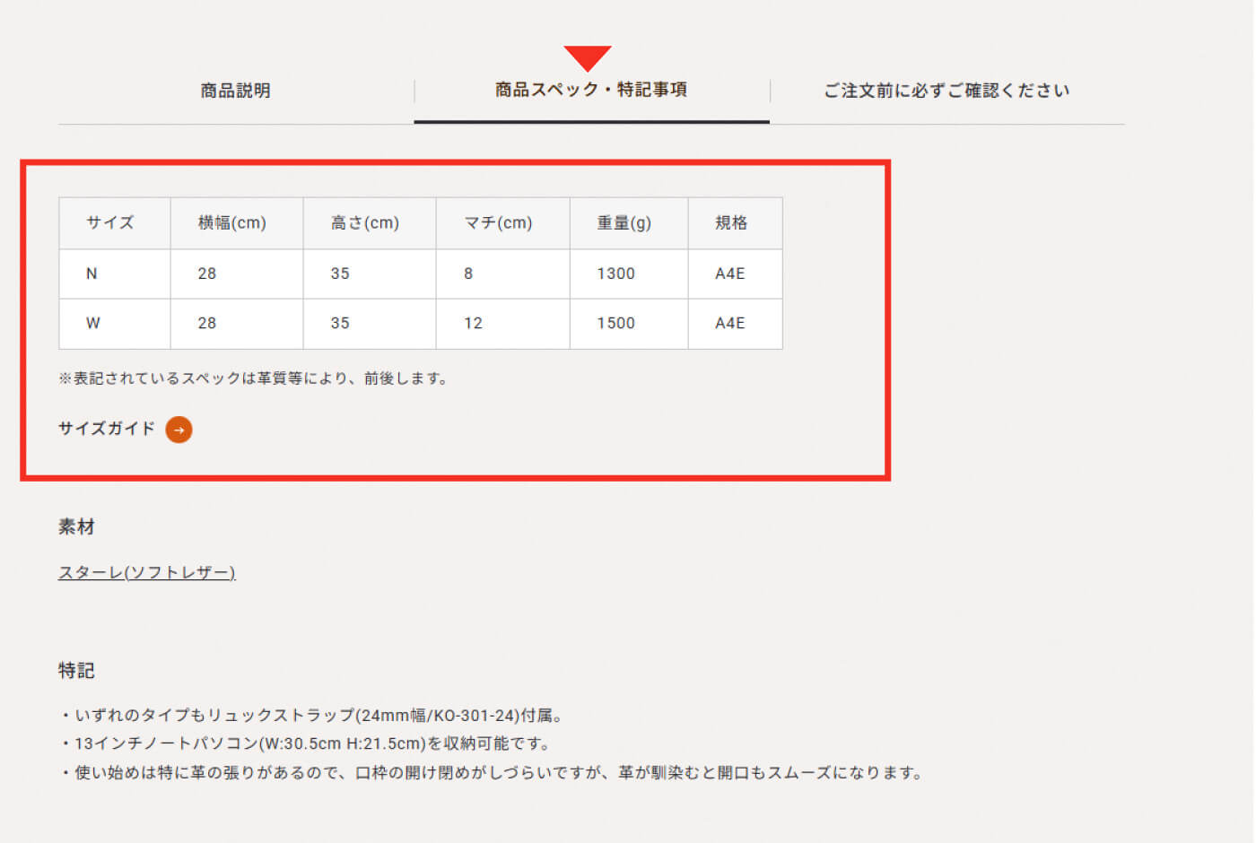Select the 重量(g) column header
1256x843 pixels.
pyautogui.click(x=624, y=222)
